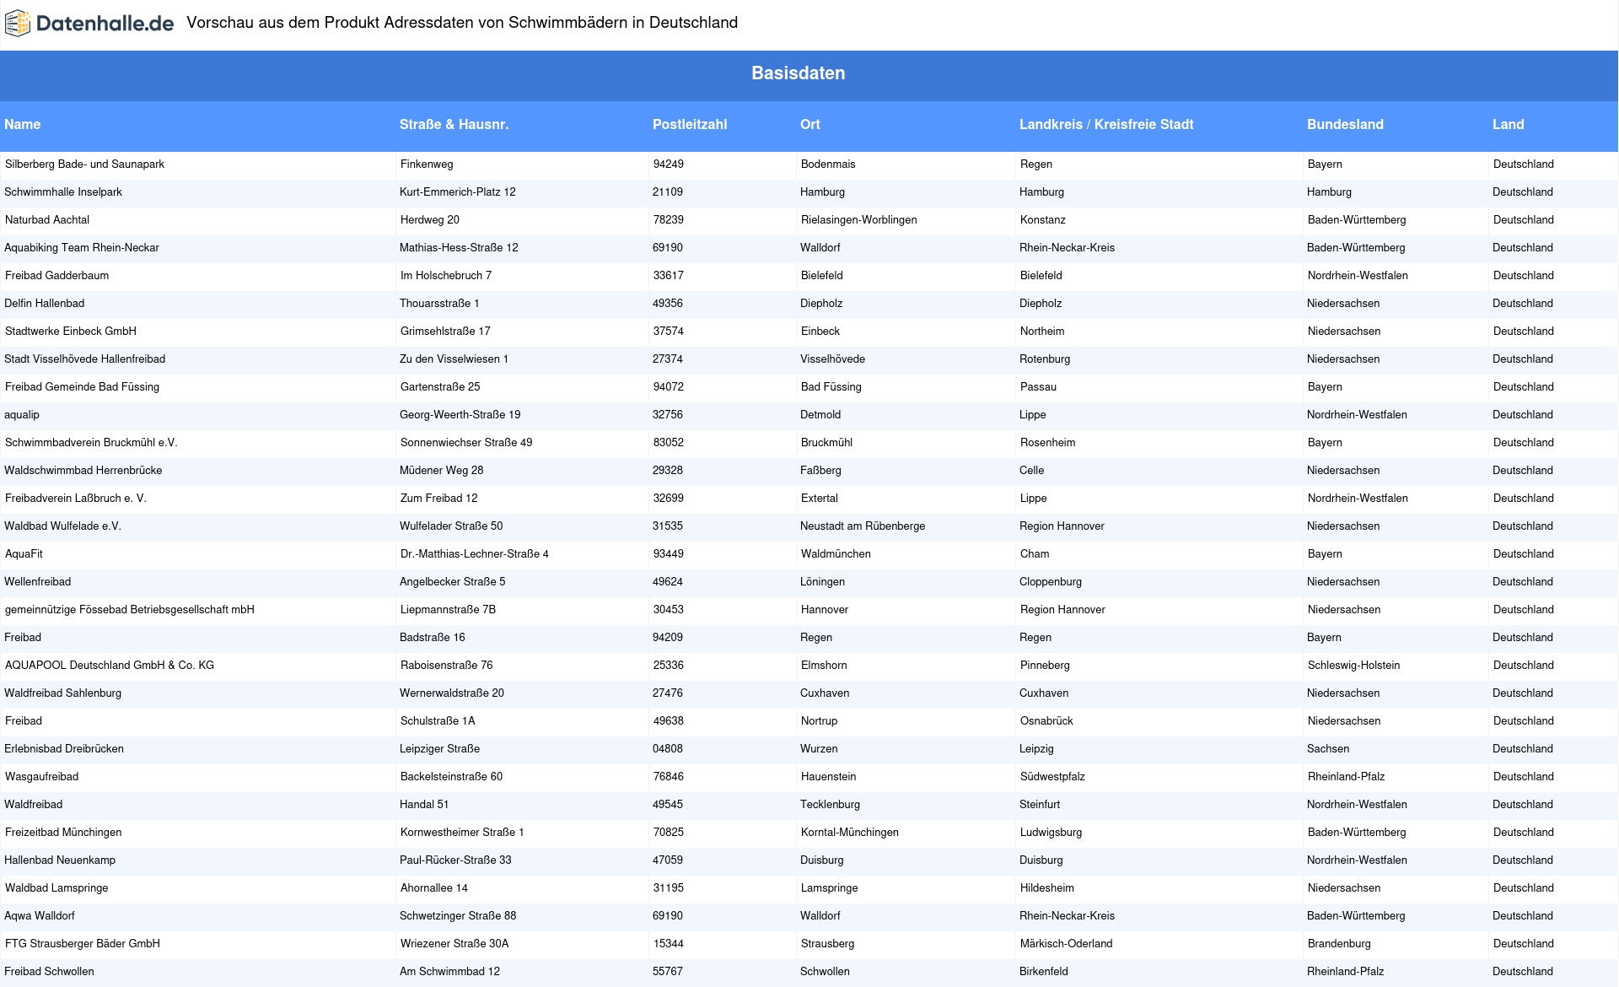Click postal code 94249
Viewport: 1619px width, 987px height.
669,164
